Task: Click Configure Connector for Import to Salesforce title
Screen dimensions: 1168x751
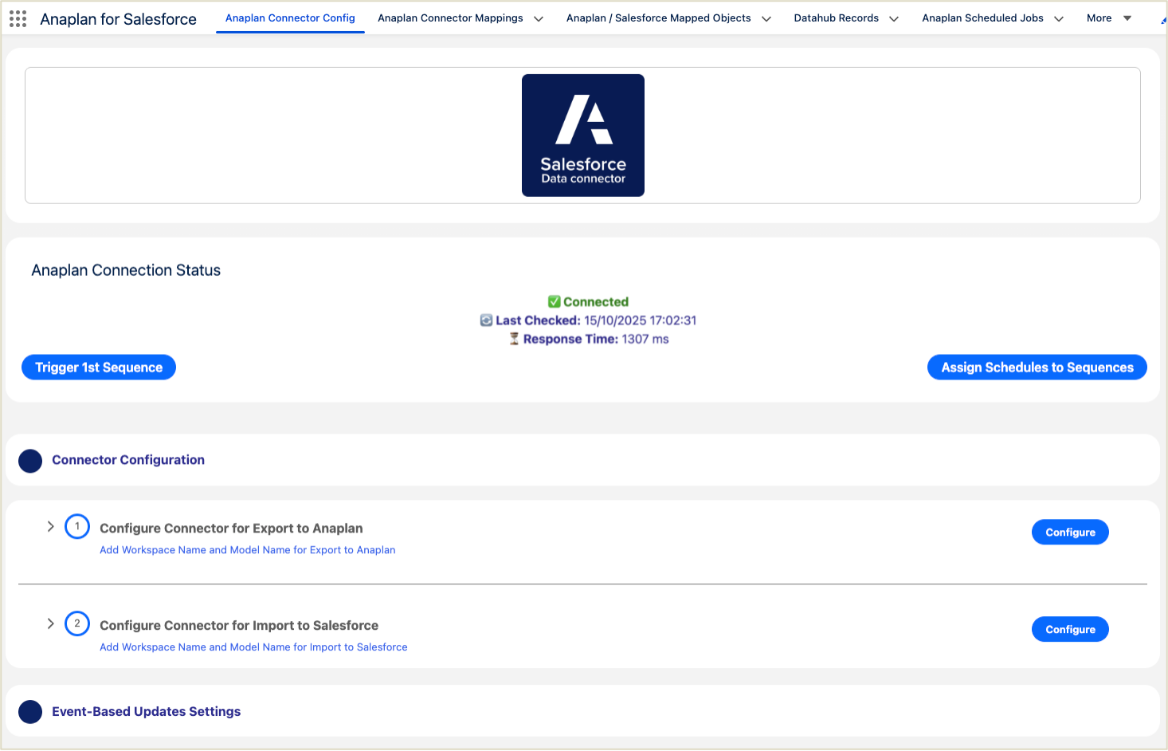Action: click(239, 626)
